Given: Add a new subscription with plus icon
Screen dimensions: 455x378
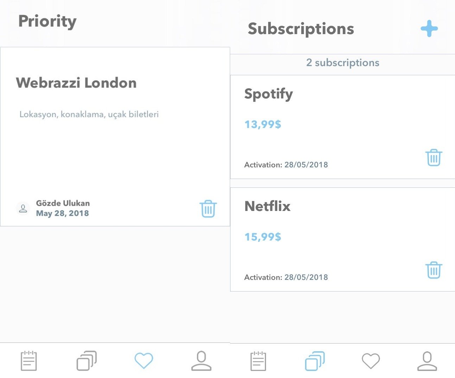Looking at the screenshot, I should [429, 28].
